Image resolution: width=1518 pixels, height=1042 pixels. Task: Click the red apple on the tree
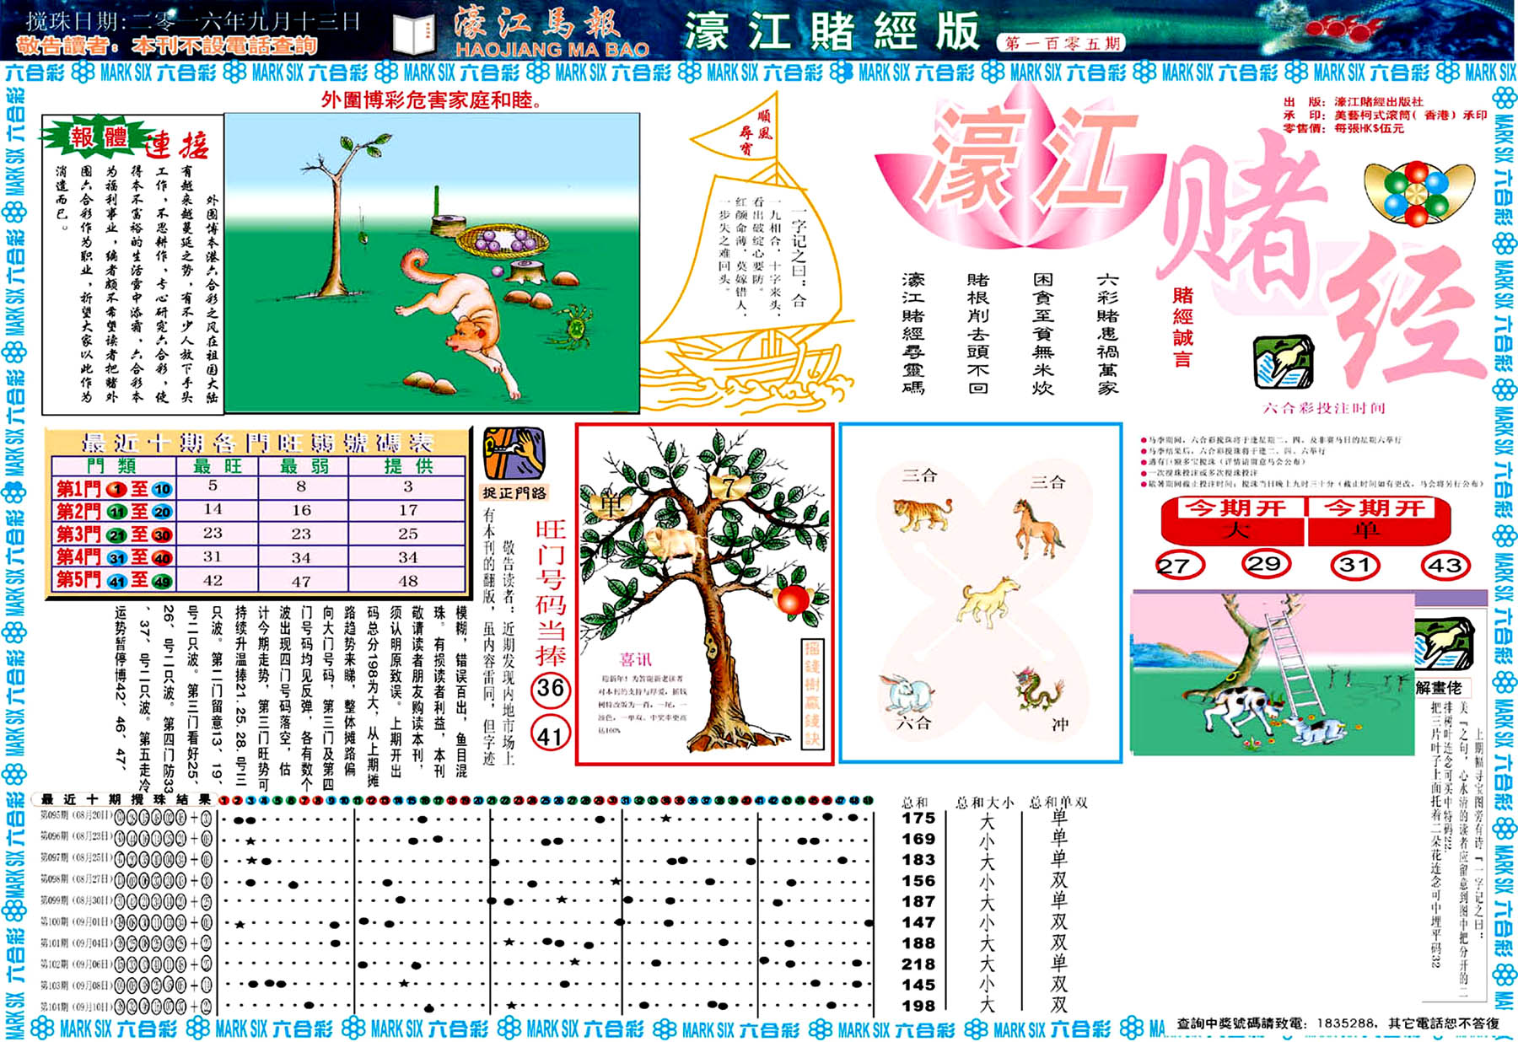[793, 599]
